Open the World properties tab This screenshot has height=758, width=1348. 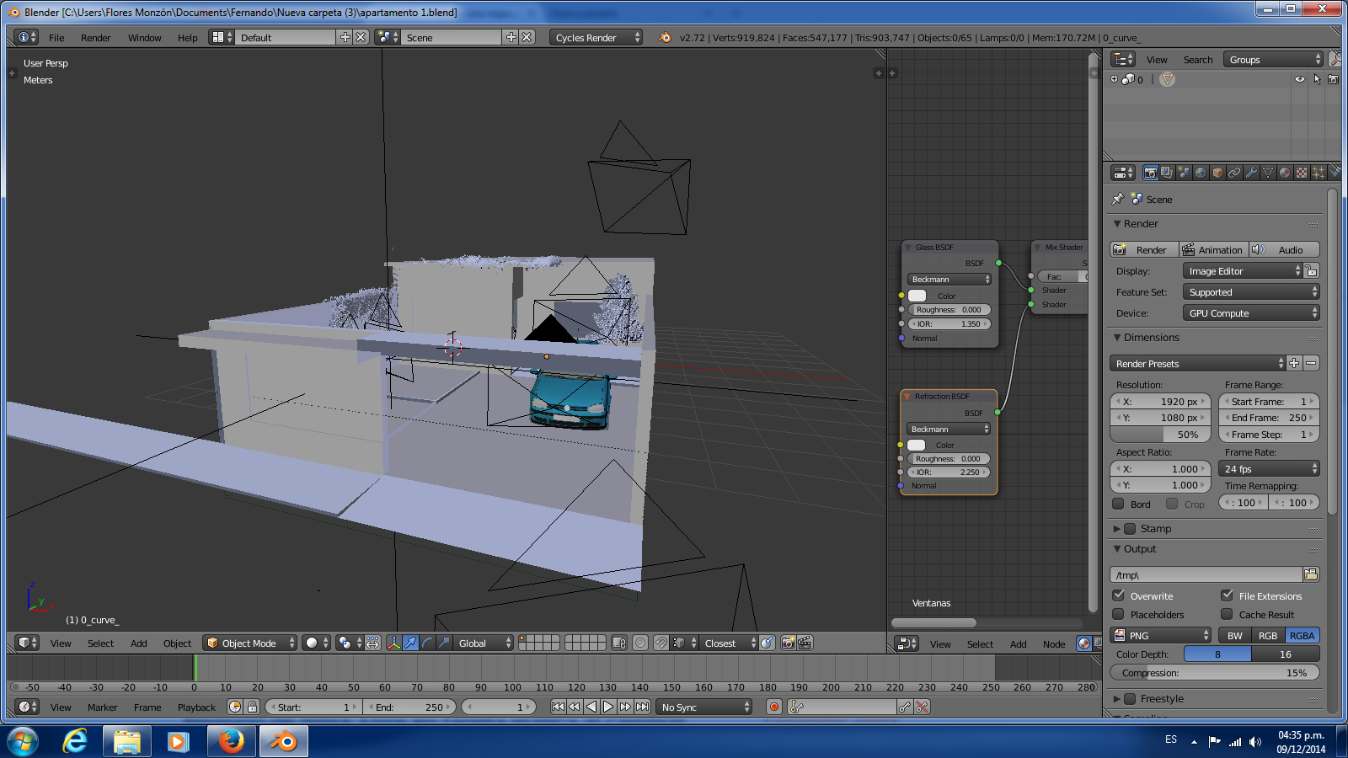point(1201,173)
